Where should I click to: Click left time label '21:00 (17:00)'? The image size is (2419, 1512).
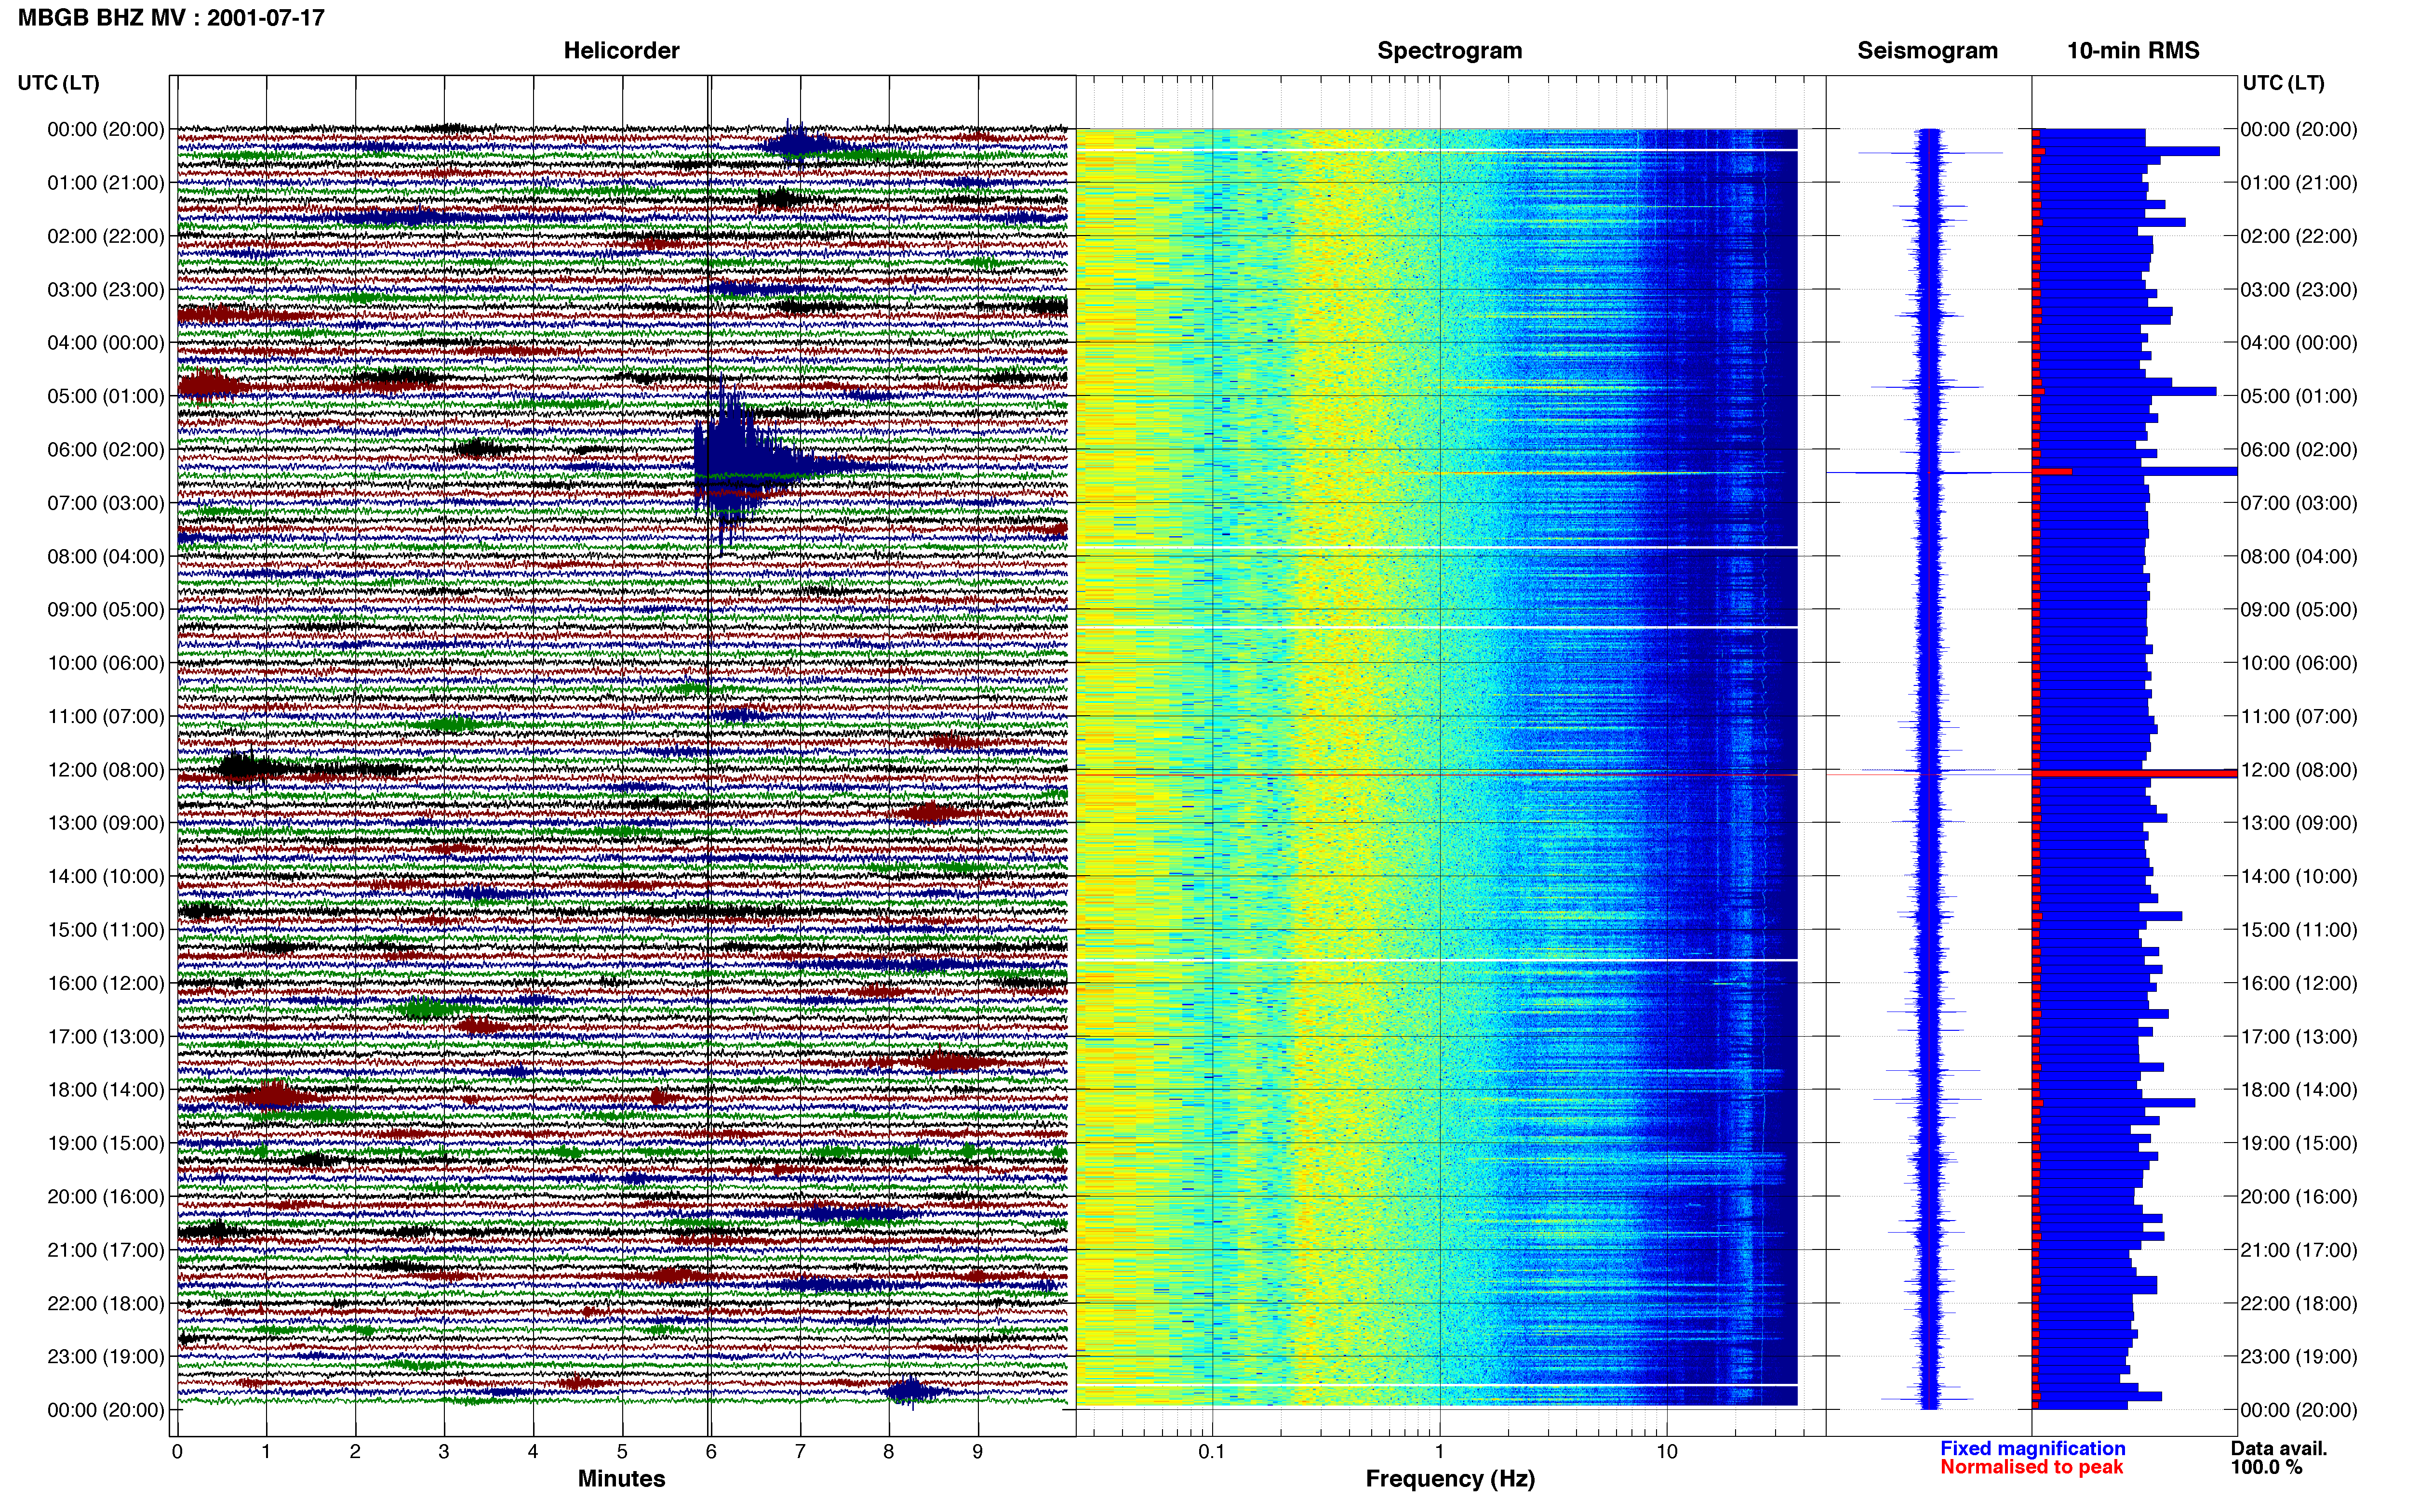coord(106,1249)
